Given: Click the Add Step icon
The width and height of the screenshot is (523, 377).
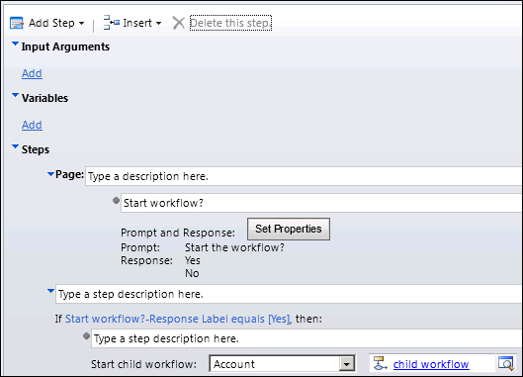Looking at the screenshot, I should click(17, 23).
